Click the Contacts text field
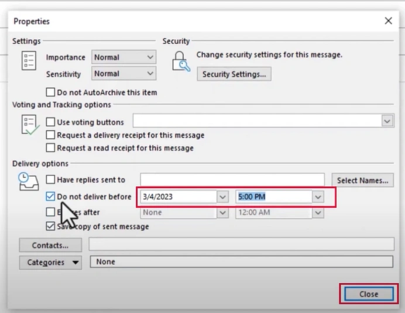405x313 pixels. (242, 244)
